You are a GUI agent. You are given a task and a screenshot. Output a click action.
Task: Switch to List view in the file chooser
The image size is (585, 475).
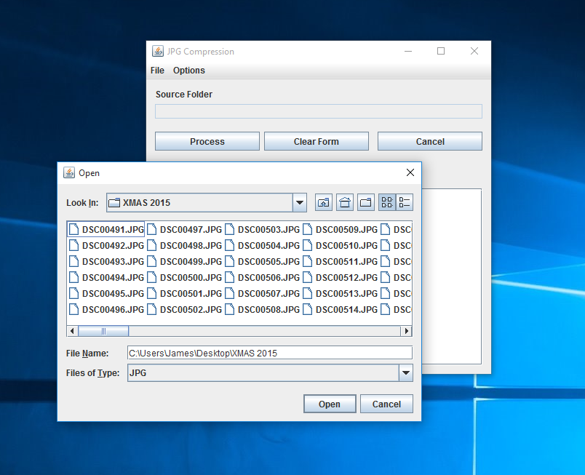(x=386, y=202)
